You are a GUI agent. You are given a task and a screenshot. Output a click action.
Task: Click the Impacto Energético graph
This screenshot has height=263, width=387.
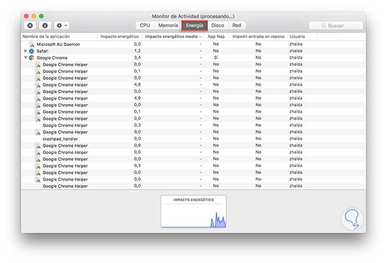pyautogui.click(x=193, y=212)
